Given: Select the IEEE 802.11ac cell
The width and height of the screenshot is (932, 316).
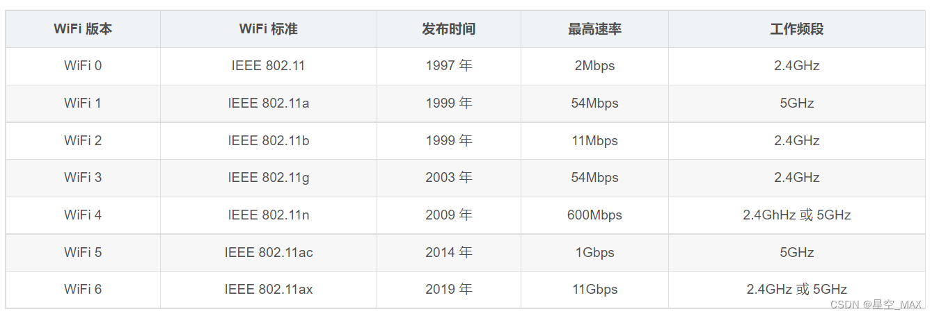Looking at the screenshot, I should [x=268, y=252].
